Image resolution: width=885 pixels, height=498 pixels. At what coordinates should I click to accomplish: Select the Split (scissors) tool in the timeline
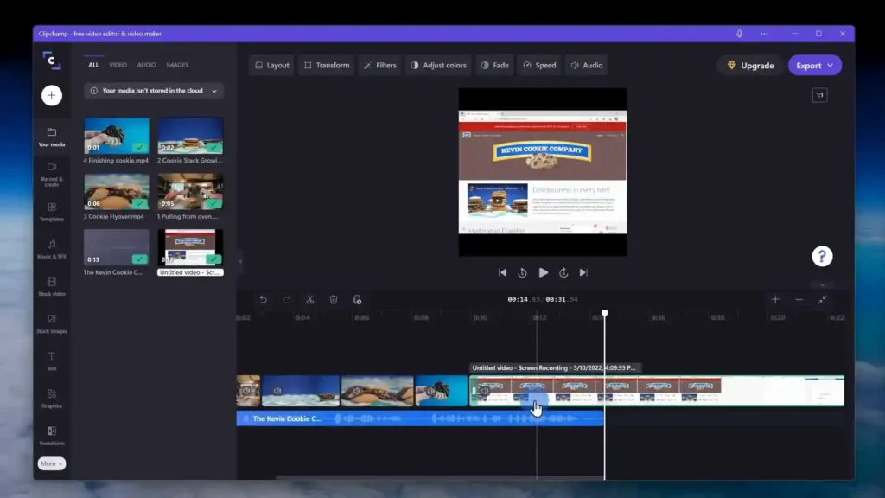coord(309,299)
